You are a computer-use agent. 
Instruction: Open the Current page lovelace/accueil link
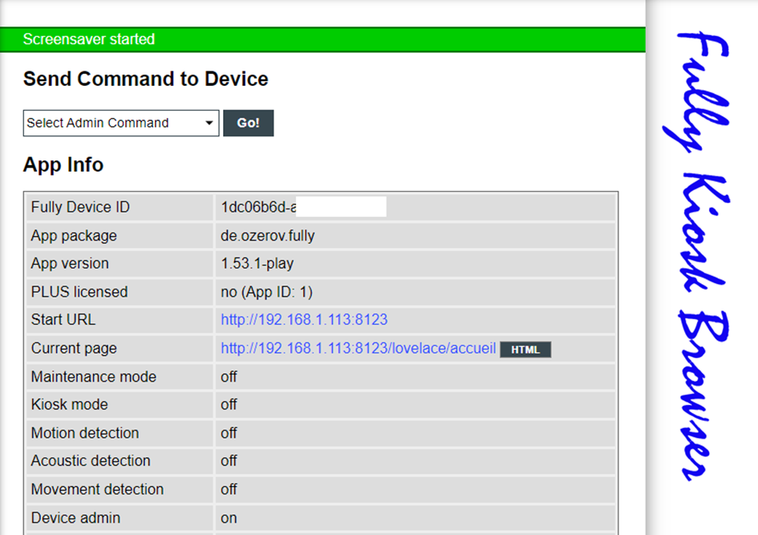[359, 348]
